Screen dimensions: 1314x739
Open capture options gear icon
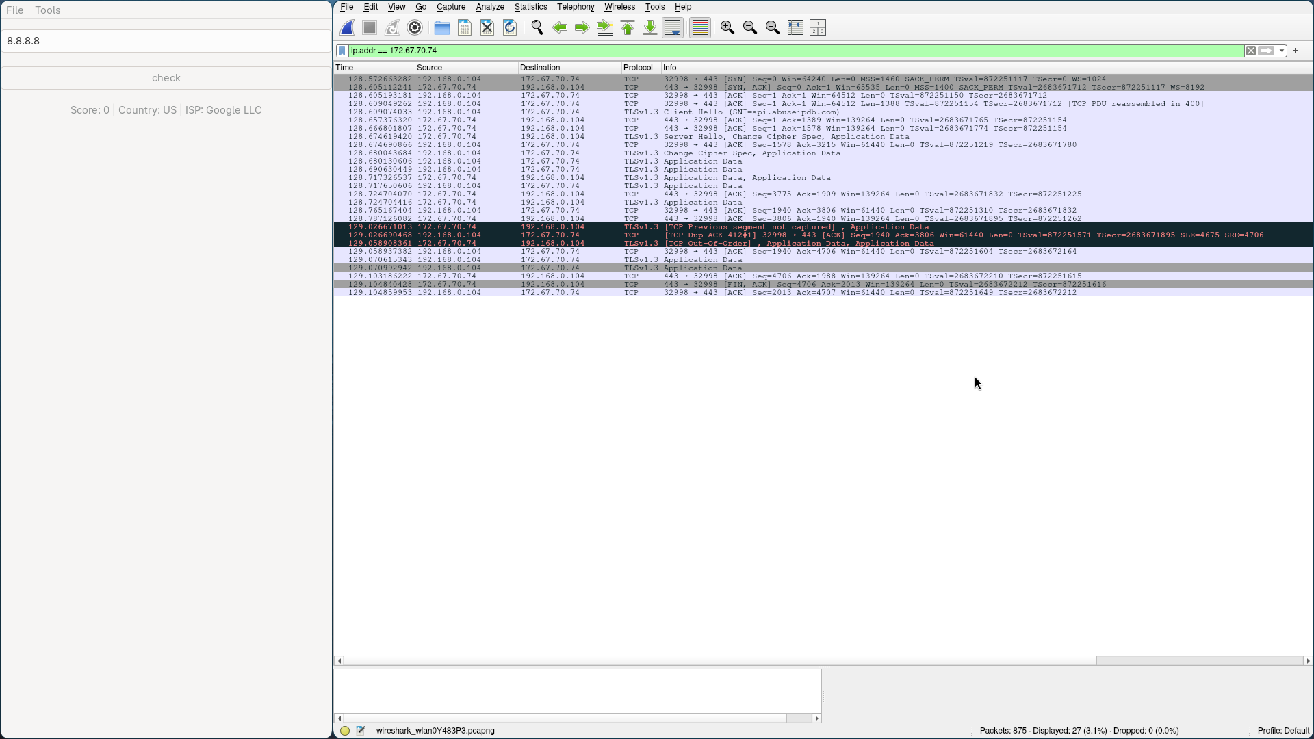(x=415, y=28)
